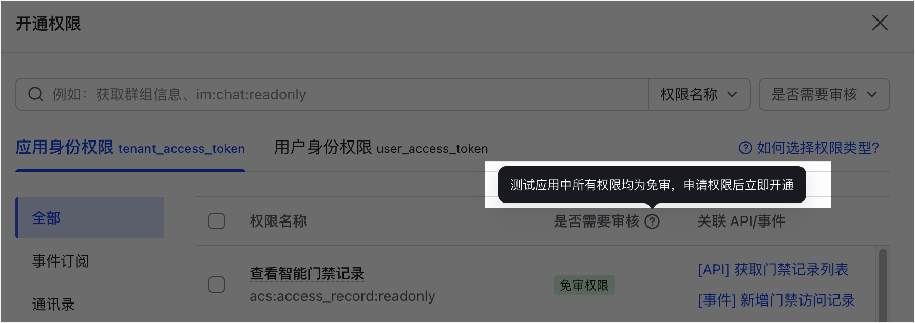Check the 查看智能门禁记录 permission checkbox

[x=217, y=285]
